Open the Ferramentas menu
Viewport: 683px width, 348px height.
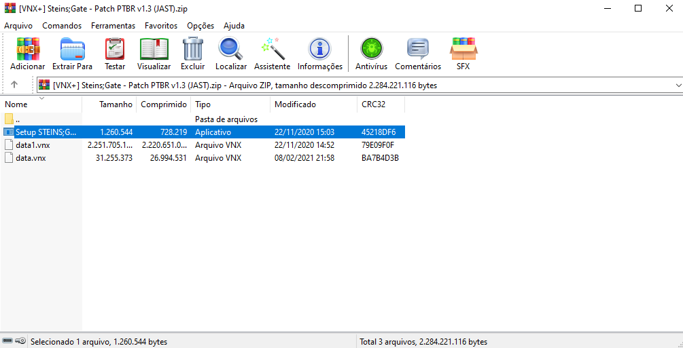tap(113, 26)
